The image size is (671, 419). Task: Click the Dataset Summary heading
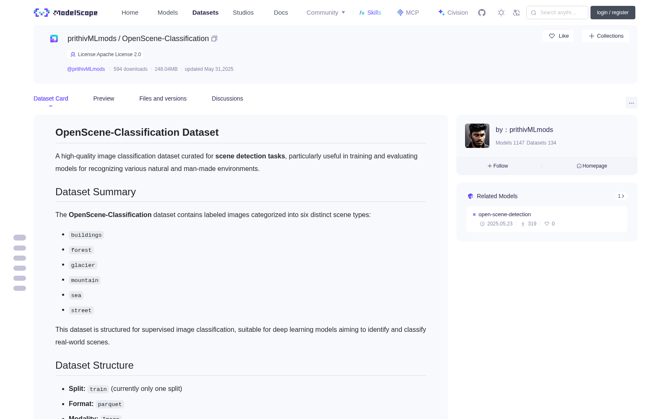(x=96, y=192)
